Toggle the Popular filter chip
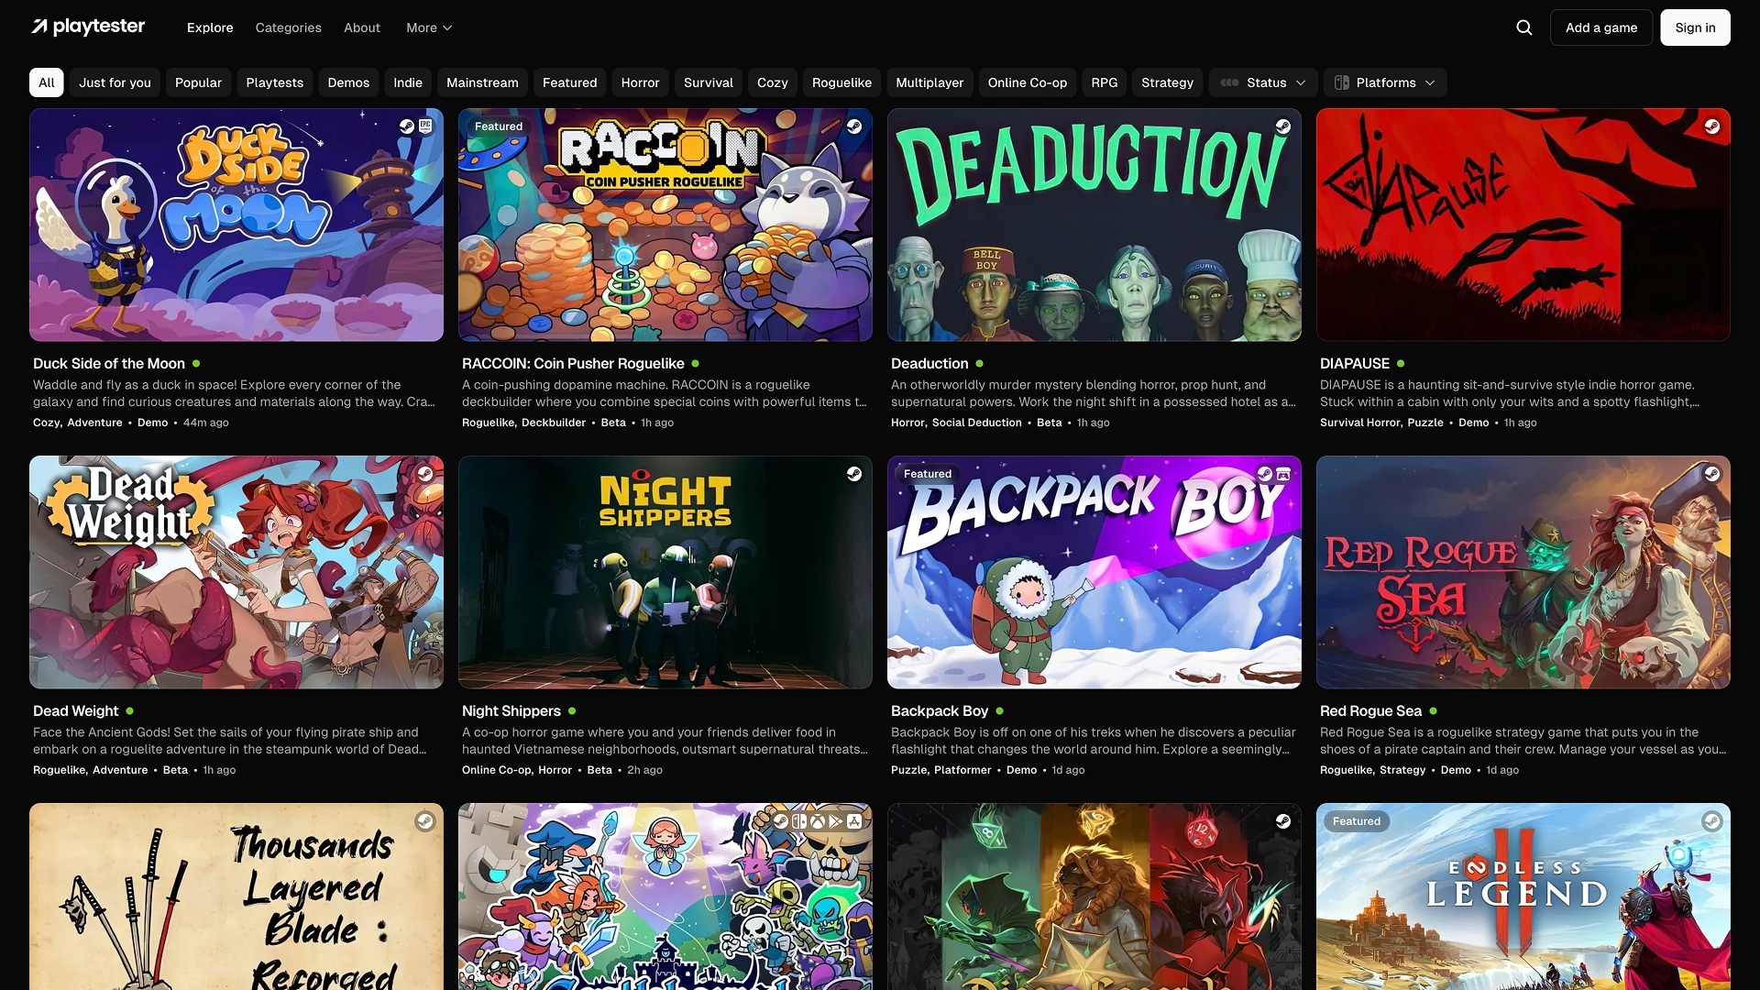 pyautogui.click(x=198, y=82)
